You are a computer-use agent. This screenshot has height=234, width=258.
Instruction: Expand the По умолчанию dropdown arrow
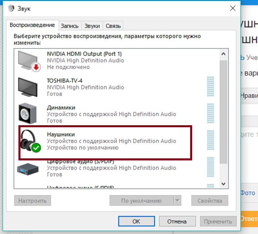tap(178, 201)
